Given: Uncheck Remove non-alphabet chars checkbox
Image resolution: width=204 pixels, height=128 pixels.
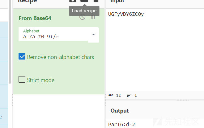Looking at the screenshot, I should (x=22, y=56).
